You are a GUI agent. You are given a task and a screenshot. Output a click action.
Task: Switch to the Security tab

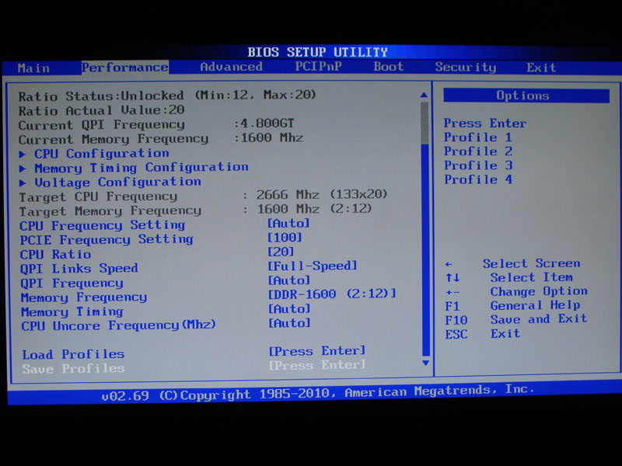465,67
